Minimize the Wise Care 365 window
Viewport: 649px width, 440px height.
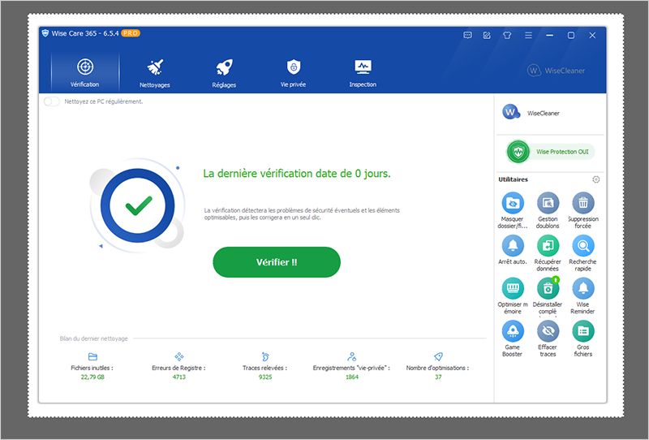click(550, 35)
